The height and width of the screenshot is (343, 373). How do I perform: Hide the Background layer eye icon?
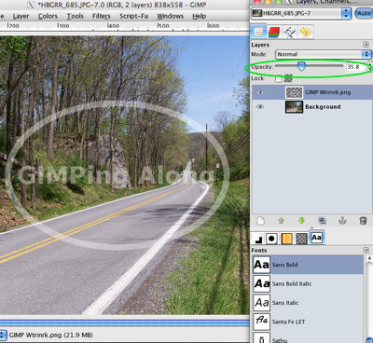tap(260, 107)
